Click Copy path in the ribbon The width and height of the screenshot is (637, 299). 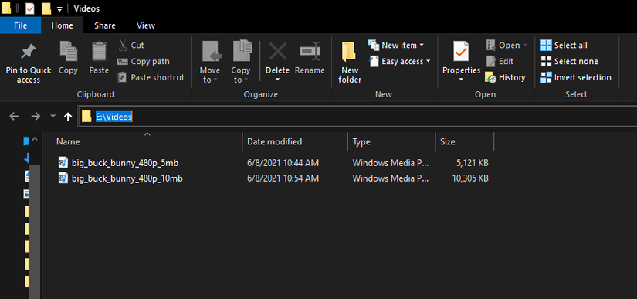pos(143,61)
